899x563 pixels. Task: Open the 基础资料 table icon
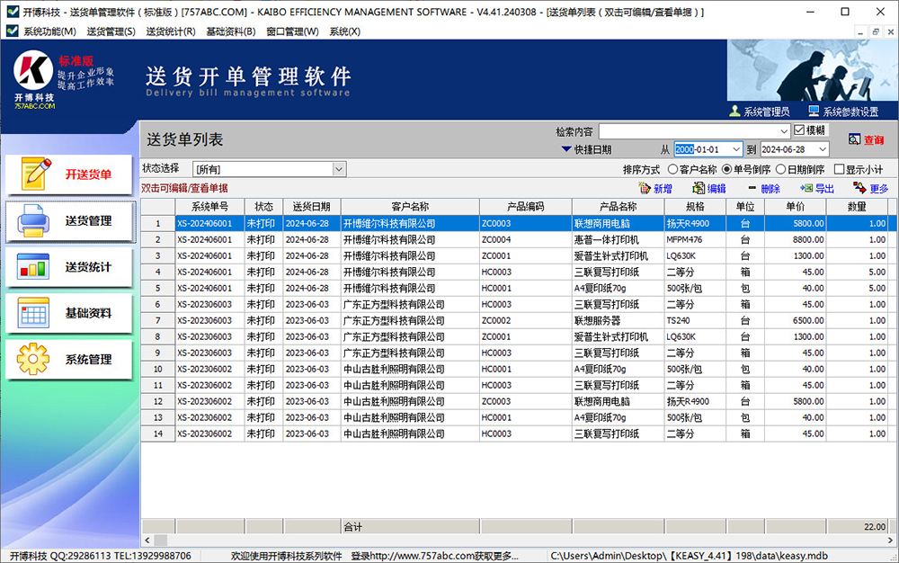(x=32, y=313)
